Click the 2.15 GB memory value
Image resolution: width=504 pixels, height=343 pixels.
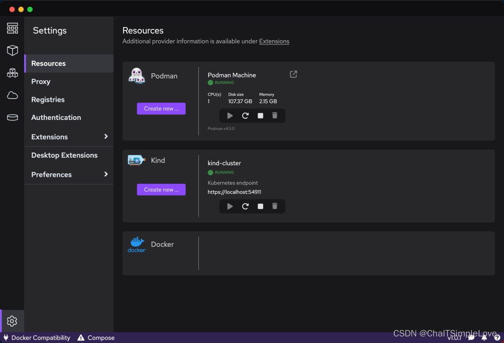pyautogui.click(x=268, y=101)
